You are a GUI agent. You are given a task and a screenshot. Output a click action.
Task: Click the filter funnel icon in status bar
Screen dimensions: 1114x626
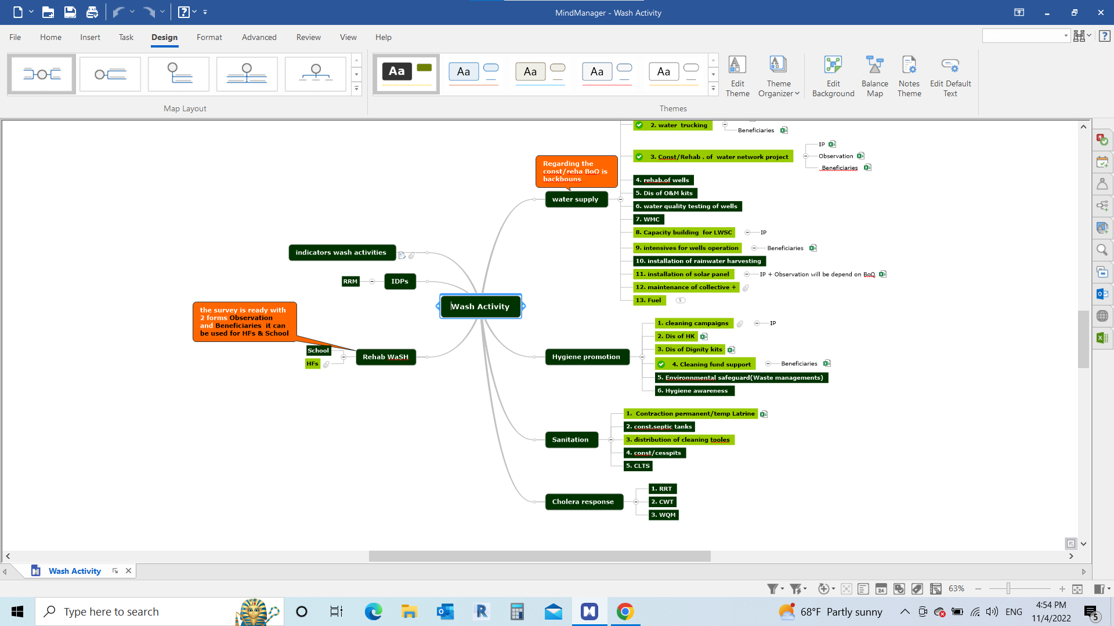[772, 589]
